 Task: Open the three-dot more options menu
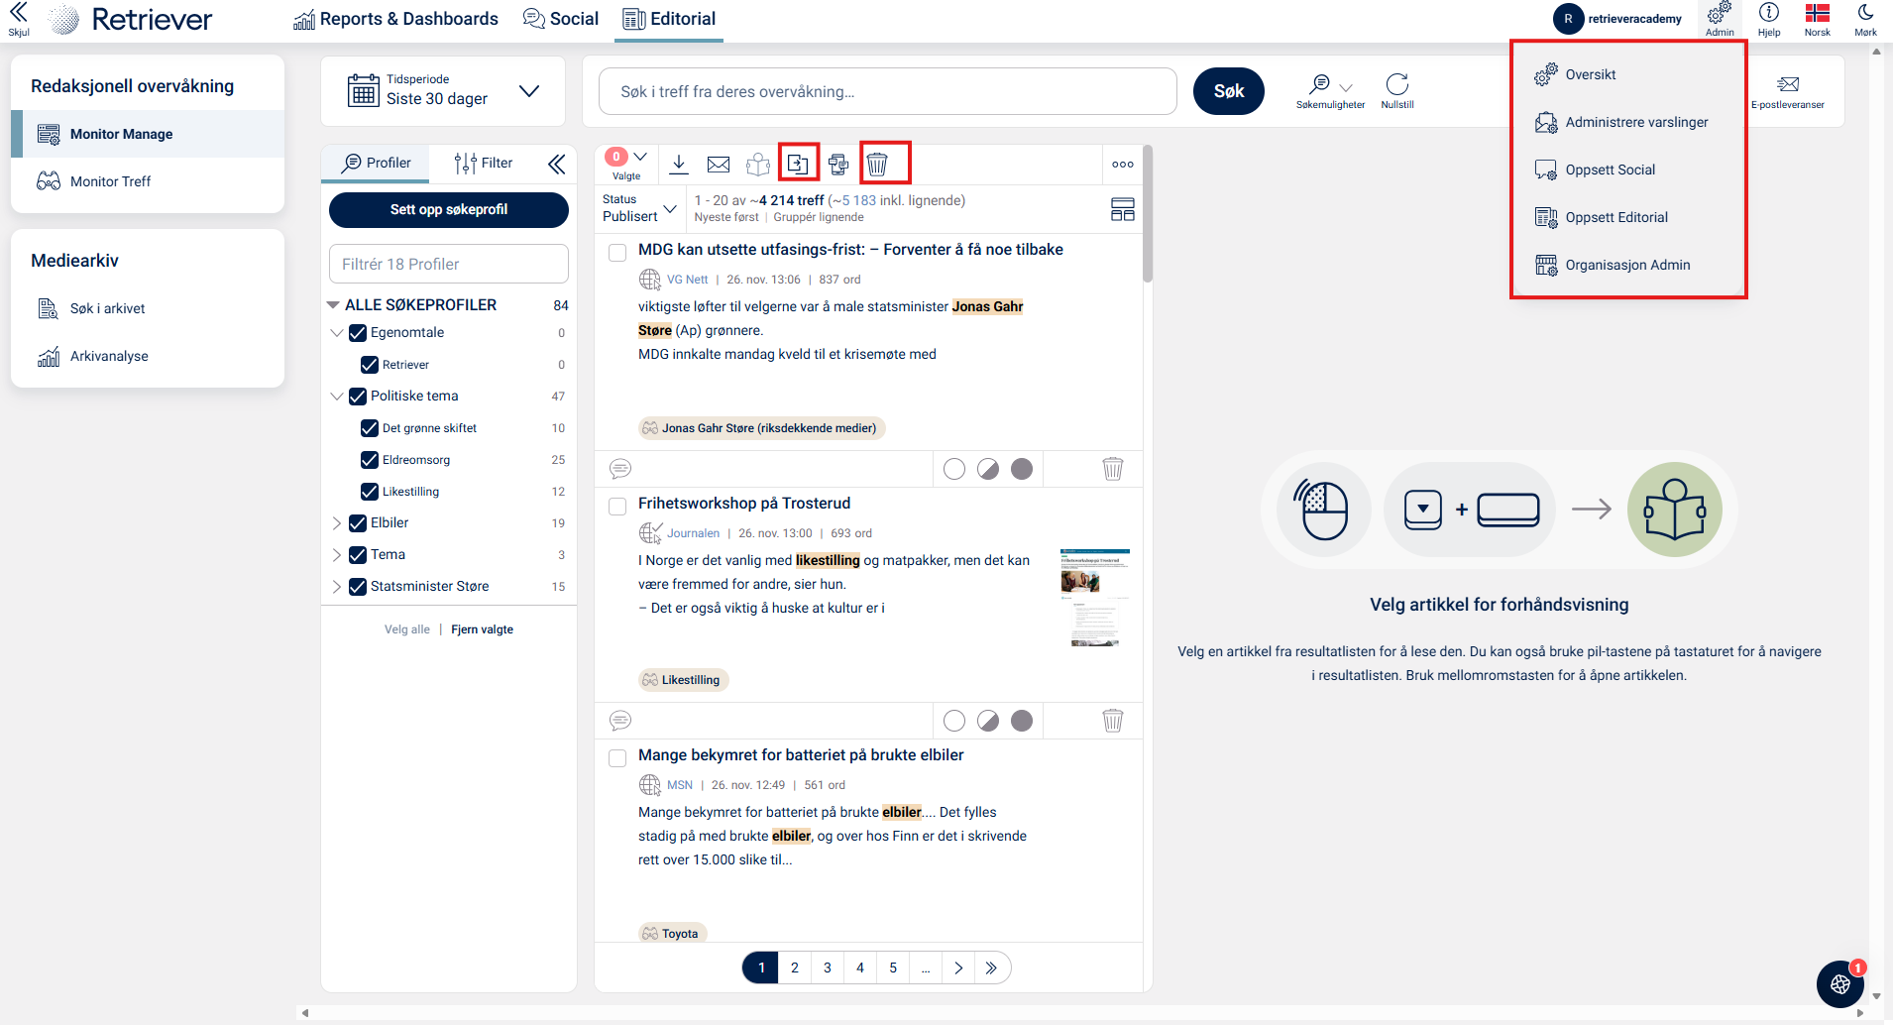tap(1123, 165)
